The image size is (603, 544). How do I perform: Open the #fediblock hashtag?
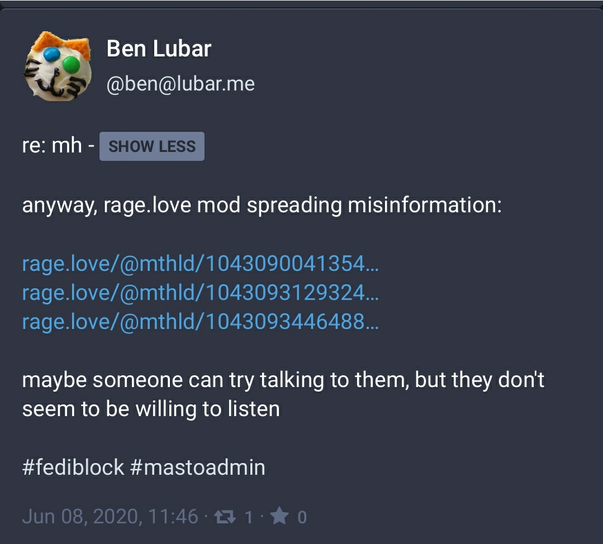tap(73, 467)
